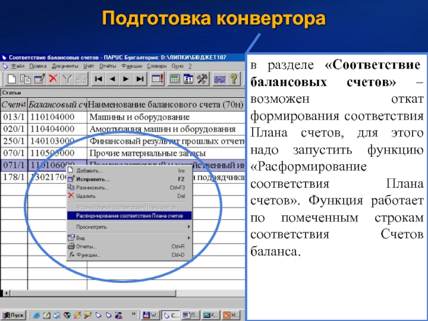Open the Отчёты menu in menu bar
428x321 pixels.
(x=108, y=66)
